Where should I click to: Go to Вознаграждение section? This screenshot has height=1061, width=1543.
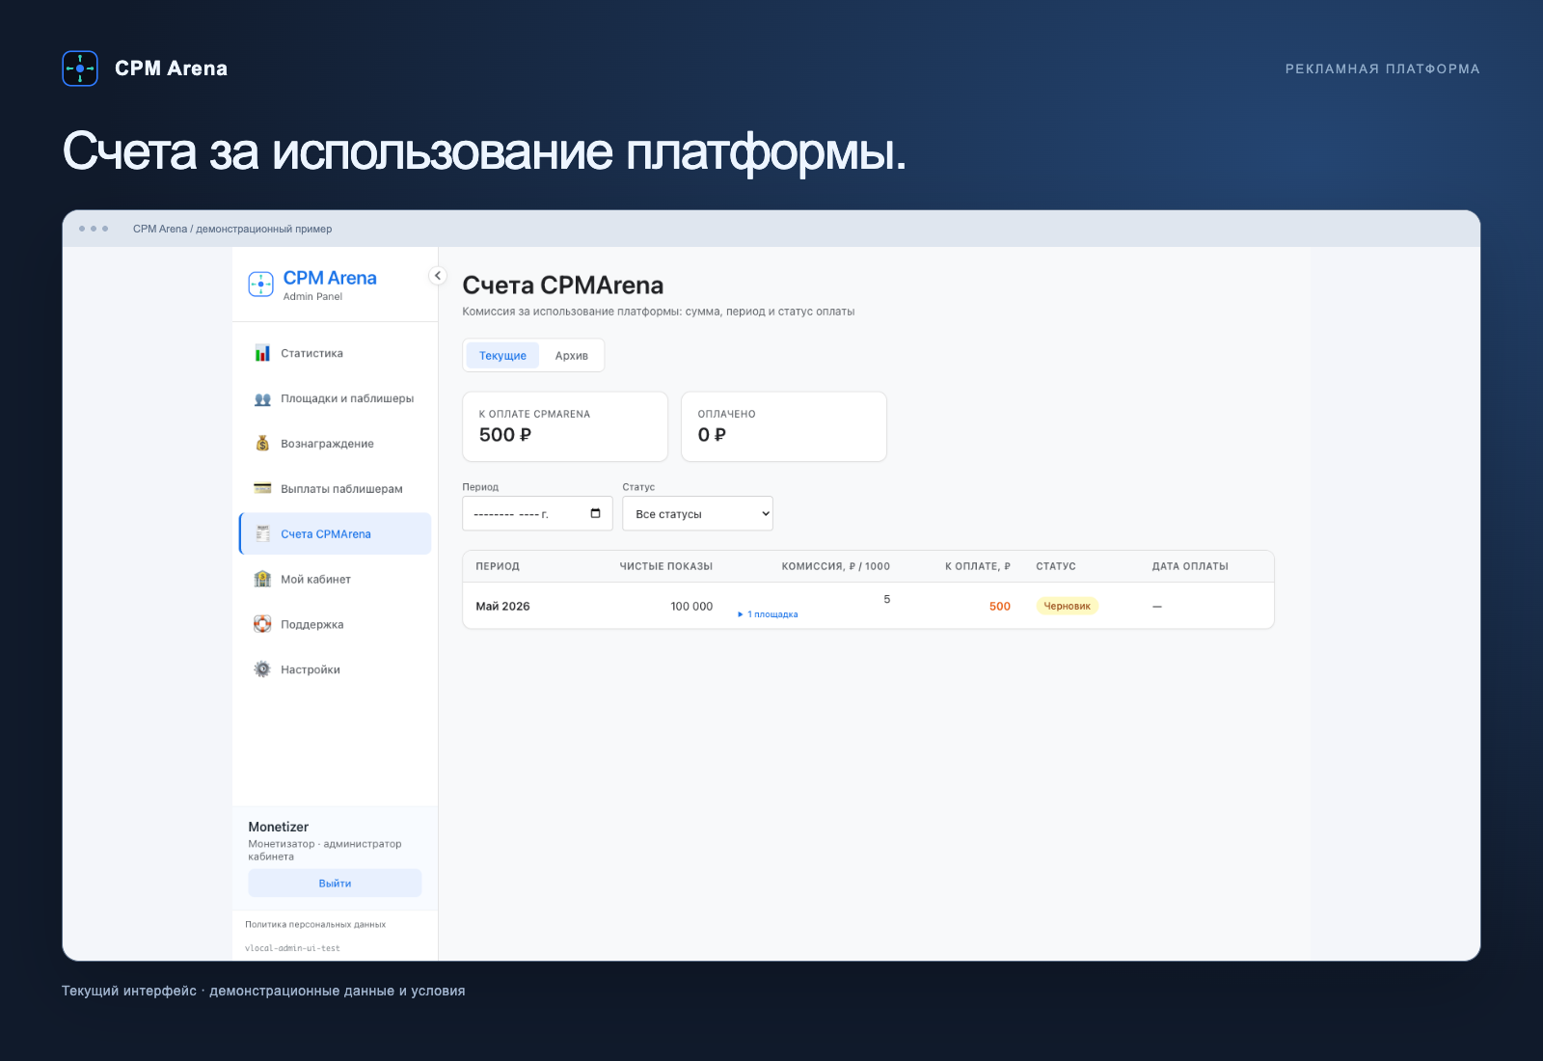coord(336,444)
